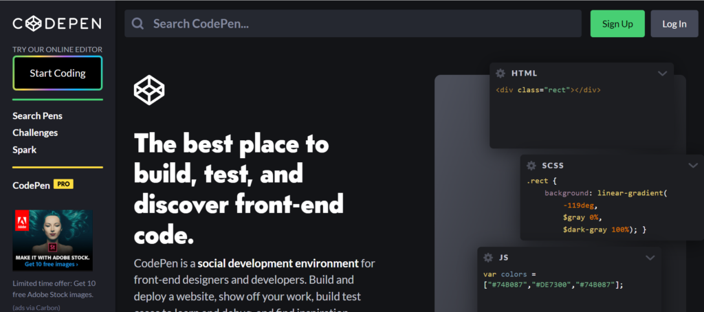
Task: Click the JS hex color array line
Action: coord(553,285)
